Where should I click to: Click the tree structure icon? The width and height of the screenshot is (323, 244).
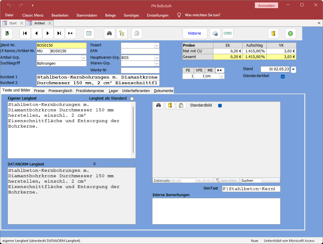pyautogui.click(x=122, y=33)
